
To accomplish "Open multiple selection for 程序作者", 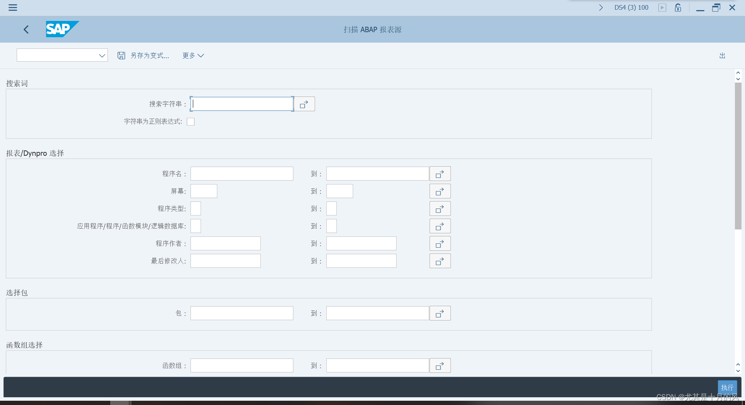I will (440, 243).
